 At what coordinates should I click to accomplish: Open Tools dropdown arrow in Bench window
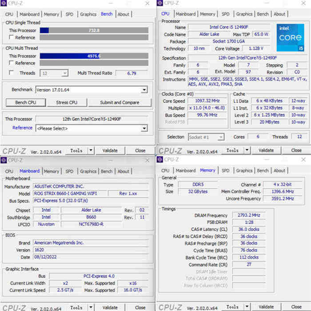click(91, 151)
